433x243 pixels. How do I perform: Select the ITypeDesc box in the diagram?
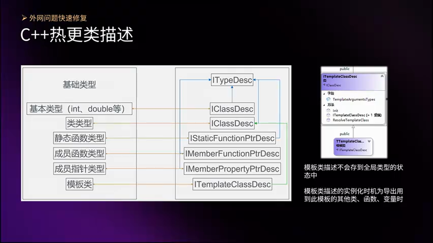pos(232,80)
